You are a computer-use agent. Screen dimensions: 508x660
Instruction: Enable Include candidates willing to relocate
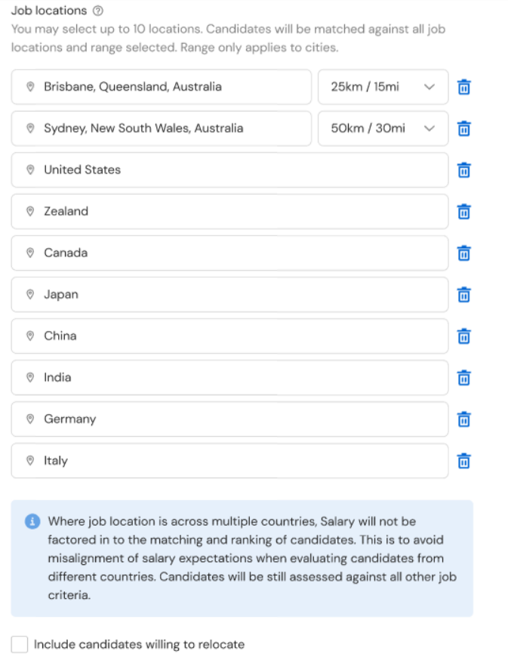point(20,644)
